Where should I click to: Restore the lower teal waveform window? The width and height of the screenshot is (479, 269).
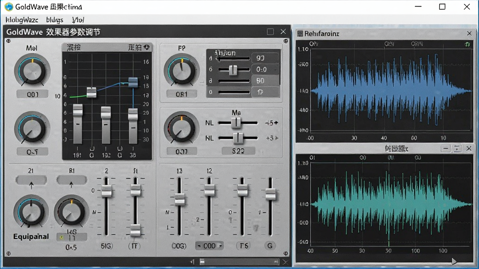point(457,149)
